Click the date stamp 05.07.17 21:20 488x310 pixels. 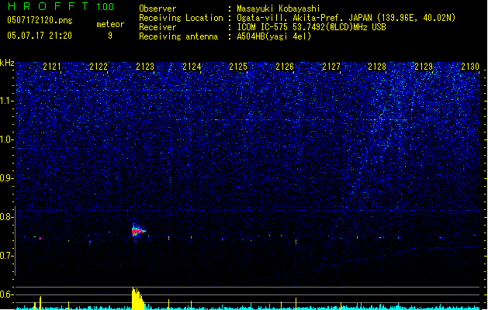pos(40,36)
